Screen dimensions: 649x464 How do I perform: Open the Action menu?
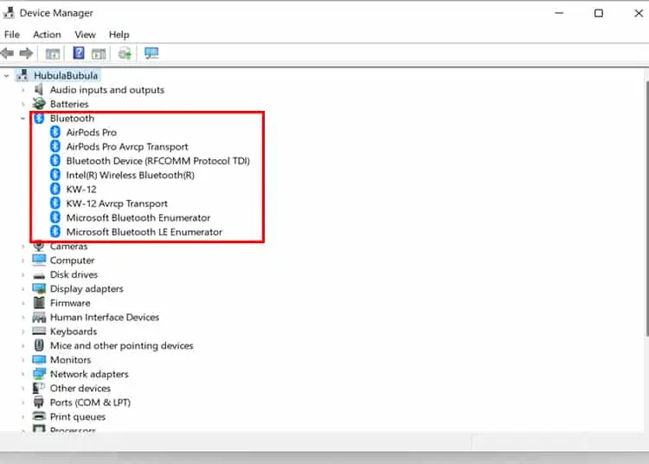pyautogui.click(x=47, y=35)
